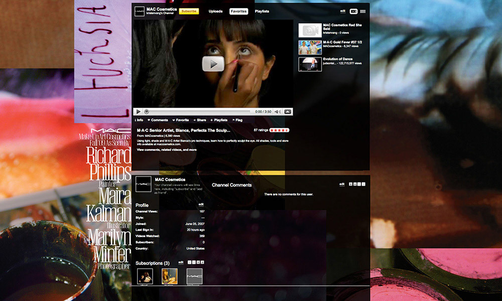Viewport: 502px width, 301px height.
Task: Click MAC logo in lower profile box
Action: pyautogui.click(x=144, y=184)
